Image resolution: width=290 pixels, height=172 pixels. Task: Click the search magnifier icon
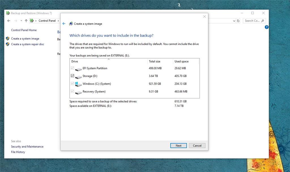pyautogui.click(x=263, y=21)
